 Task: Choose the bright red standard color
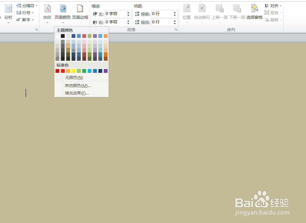click(63, 71)
